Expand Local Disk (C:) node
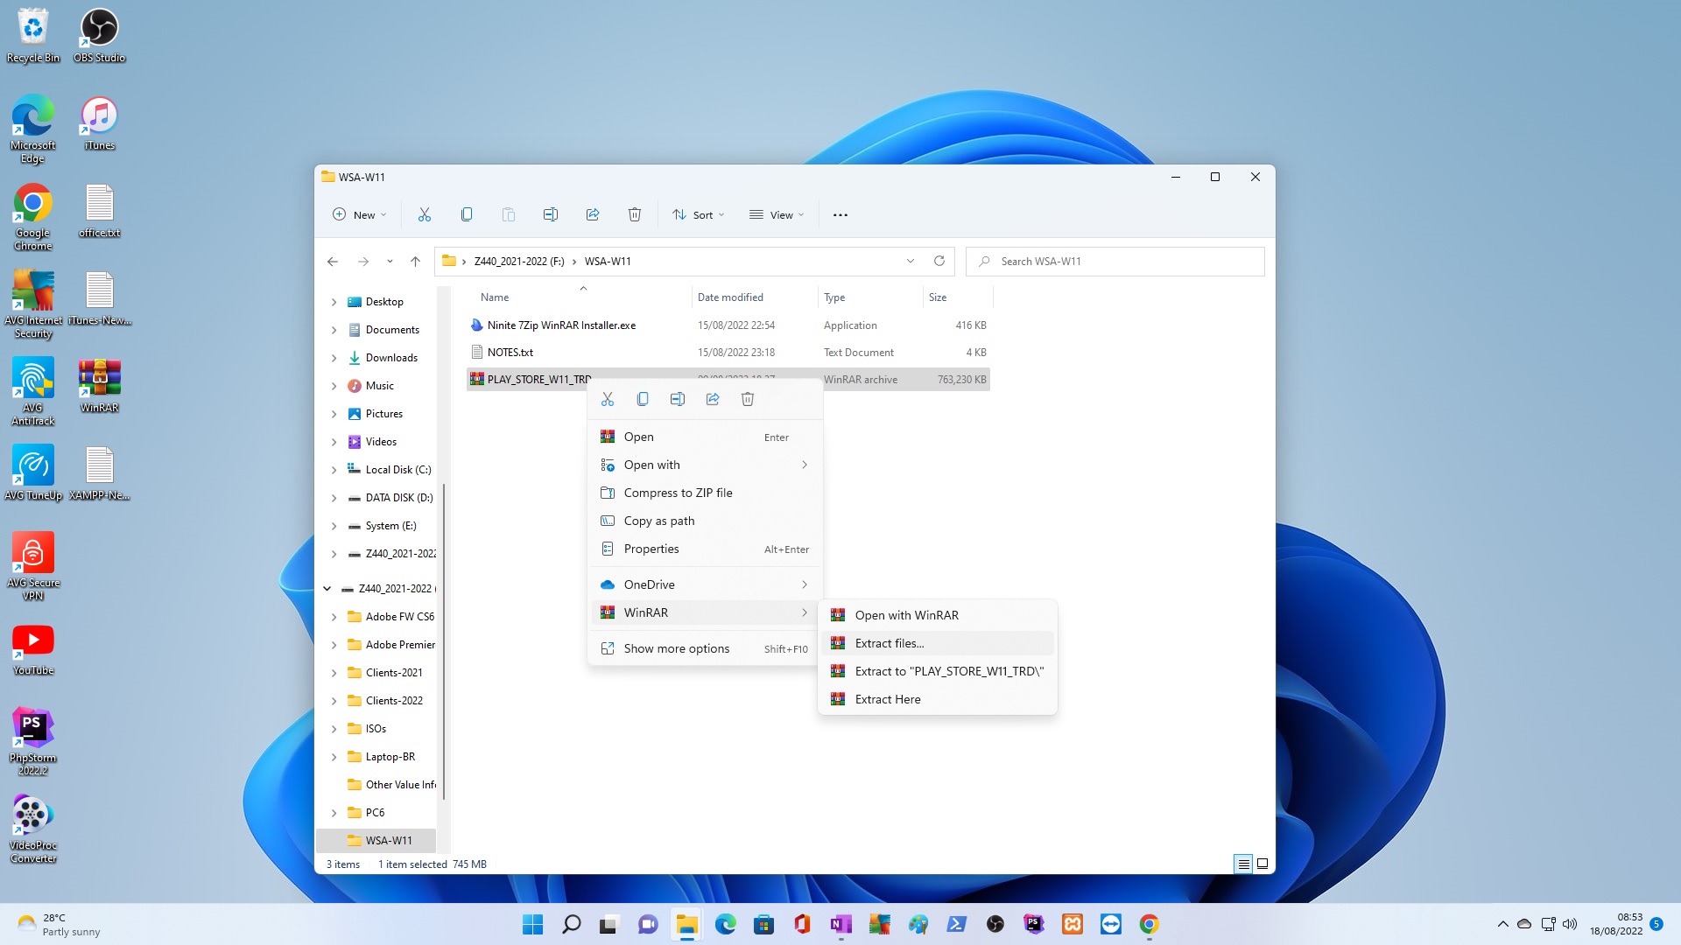The width and height of the screenshot is (1681, 945). 334,470
